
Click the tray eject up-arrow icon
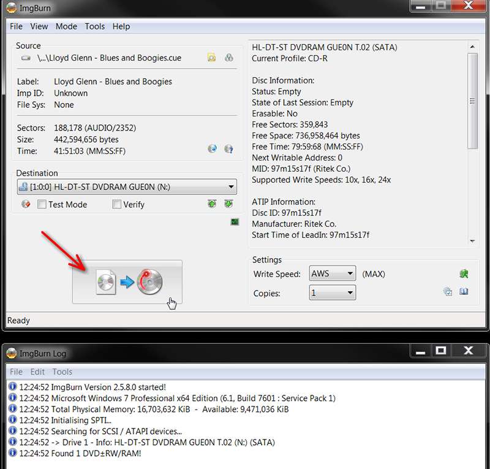pos(212,204)
